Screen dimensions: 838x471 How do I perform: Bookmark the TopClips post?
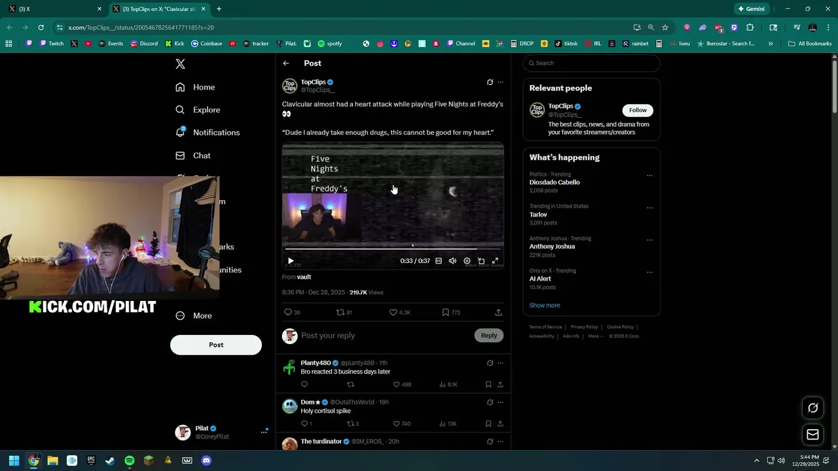point(445,313)
